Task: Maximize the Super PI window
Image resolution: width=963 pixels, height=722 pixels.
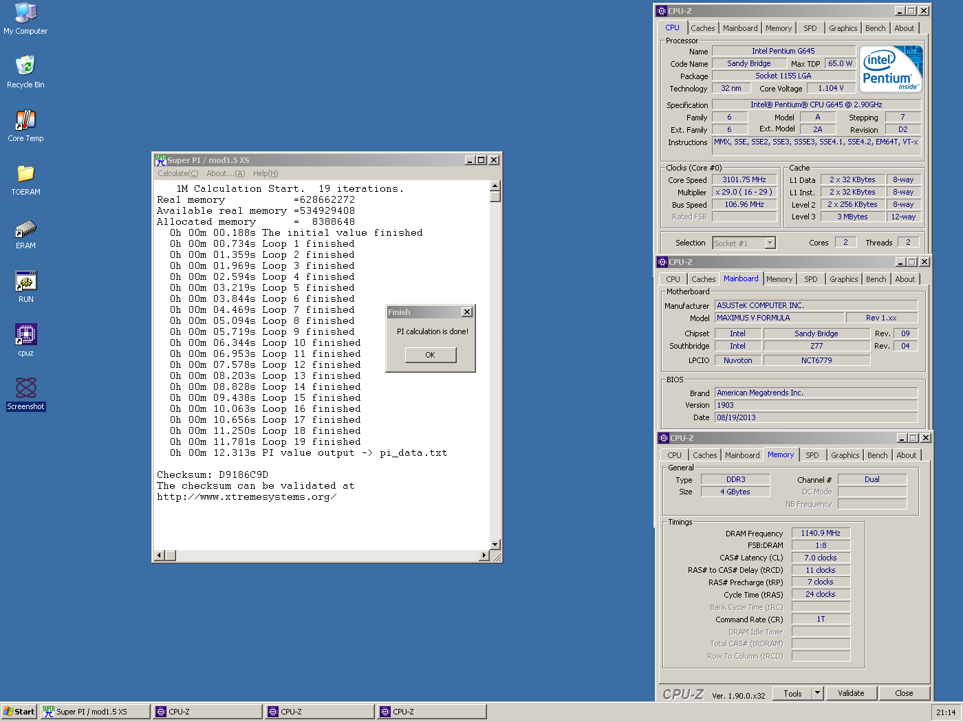Action: [x=481, y=160]
